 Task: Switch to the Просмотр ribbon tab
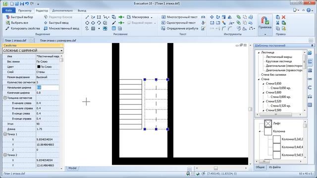point(25,10)
